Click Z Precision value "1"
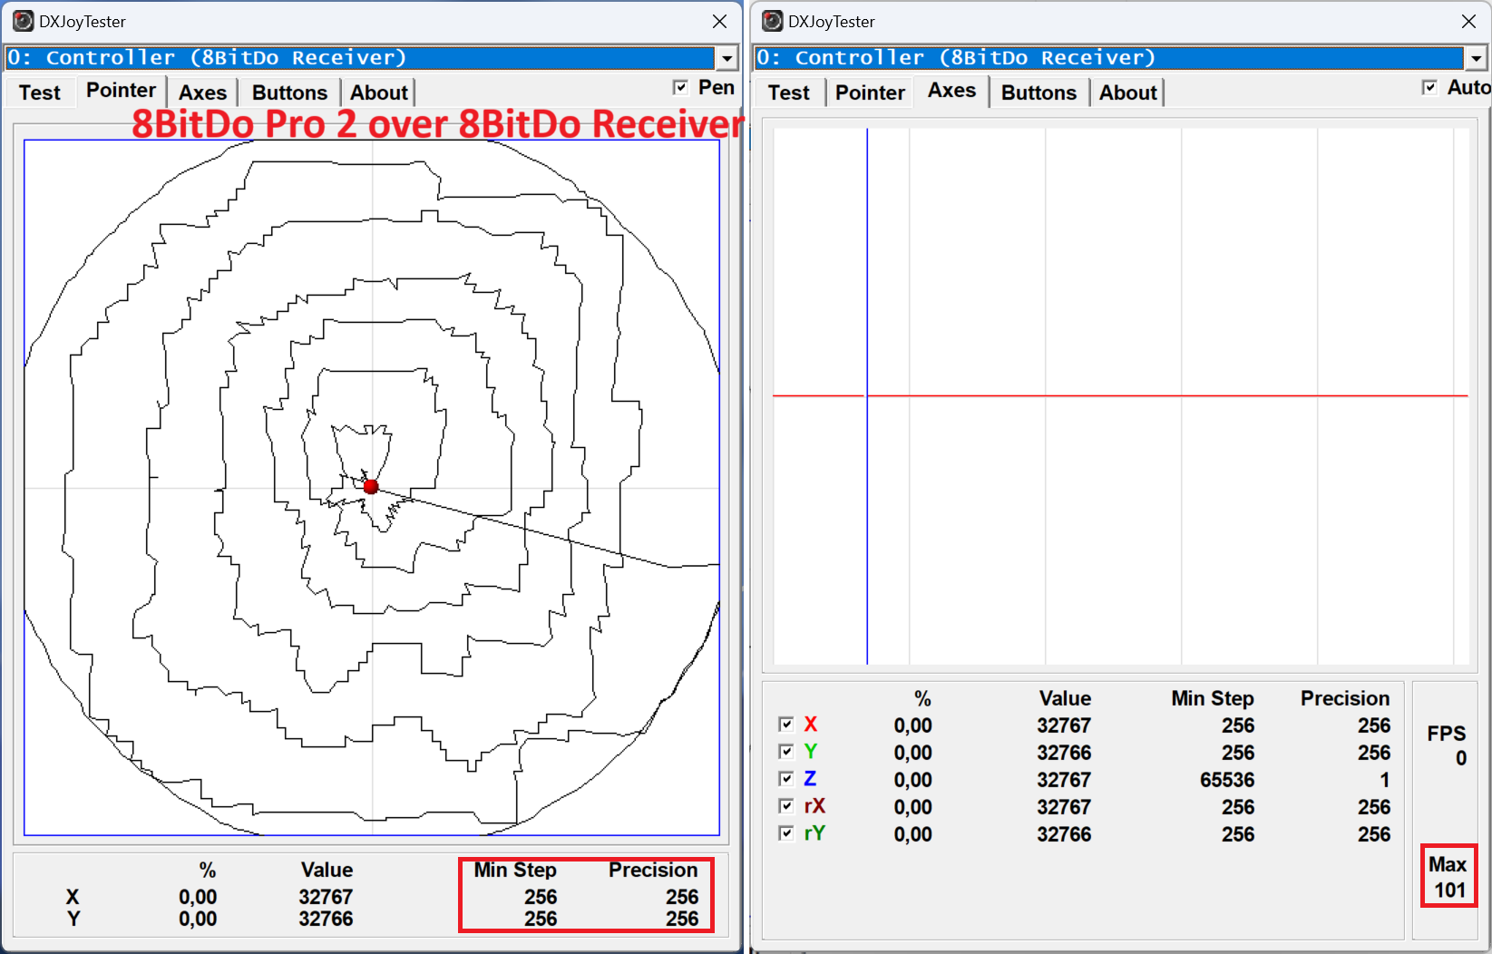 1385,780
